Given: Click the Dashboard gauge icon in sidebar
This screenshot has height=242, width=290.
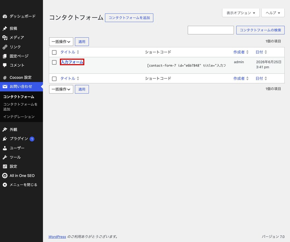Looking at the screenshot, I should click(5, 16).
